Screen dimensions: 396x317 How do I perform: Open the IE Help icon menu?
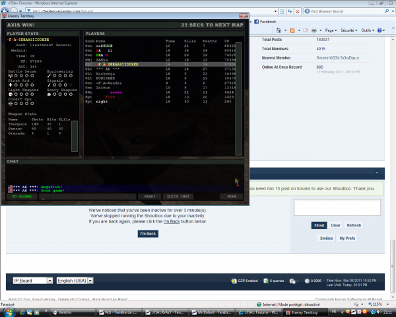point(381,30)
